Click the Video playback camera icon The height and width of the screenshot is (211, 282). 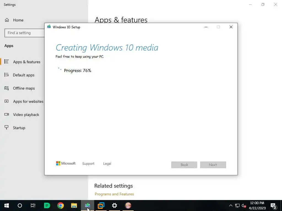tap(7, 114)
